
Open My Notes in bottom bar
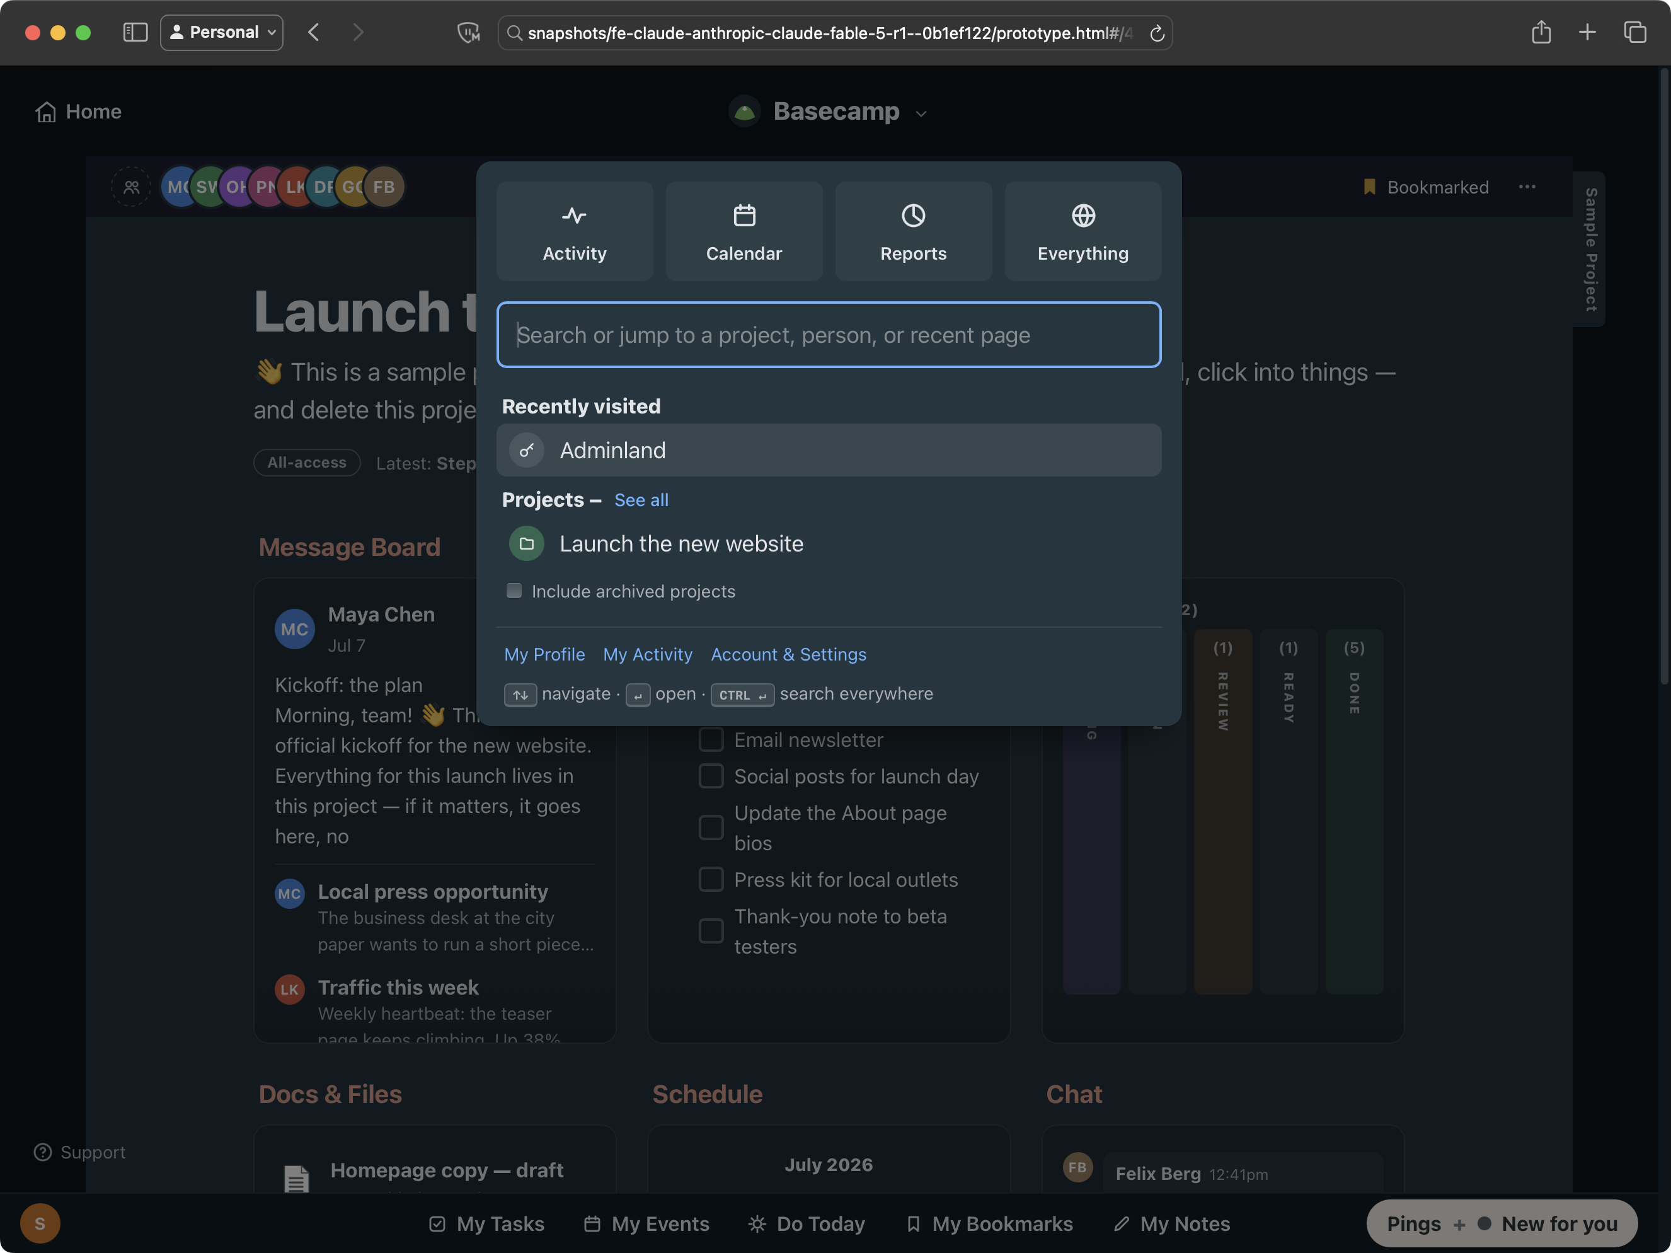tap(1172, 1223)
